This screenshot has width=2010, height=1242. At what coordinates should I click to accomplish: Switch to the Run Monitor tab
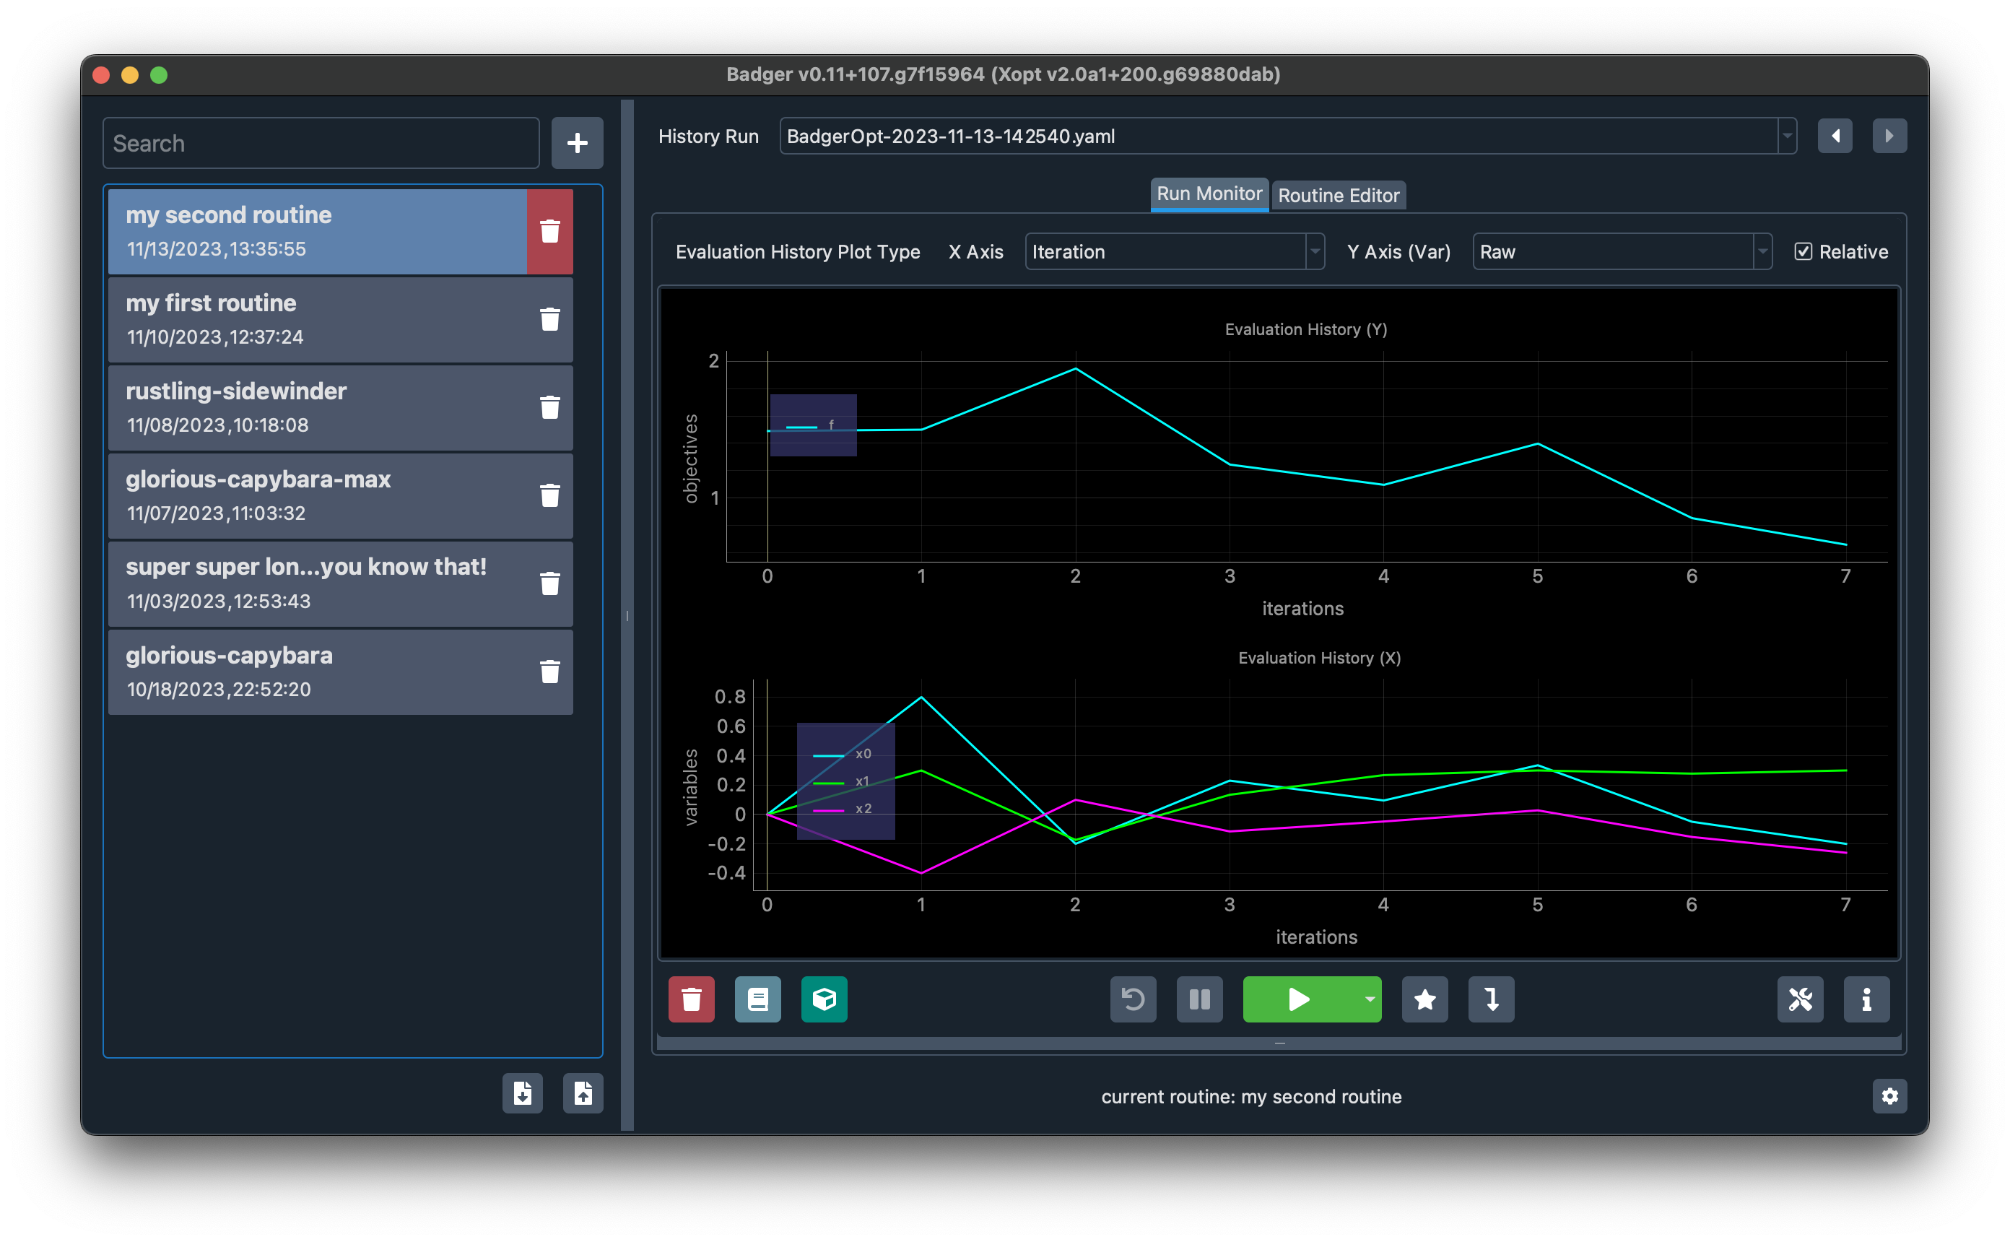pos(1209,194)
